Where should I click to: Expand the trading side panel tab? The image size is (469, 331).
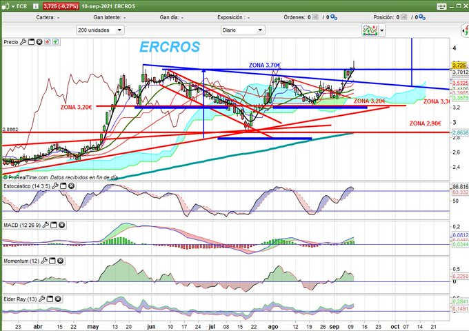click(466, 30)
